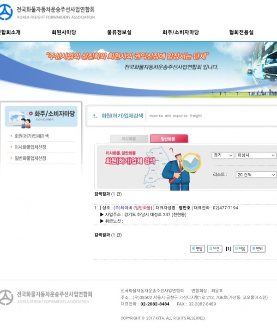Screen dimensions: 277x329
Task: Open the 물류정보실 menu
Action: (x=119, y=32)
